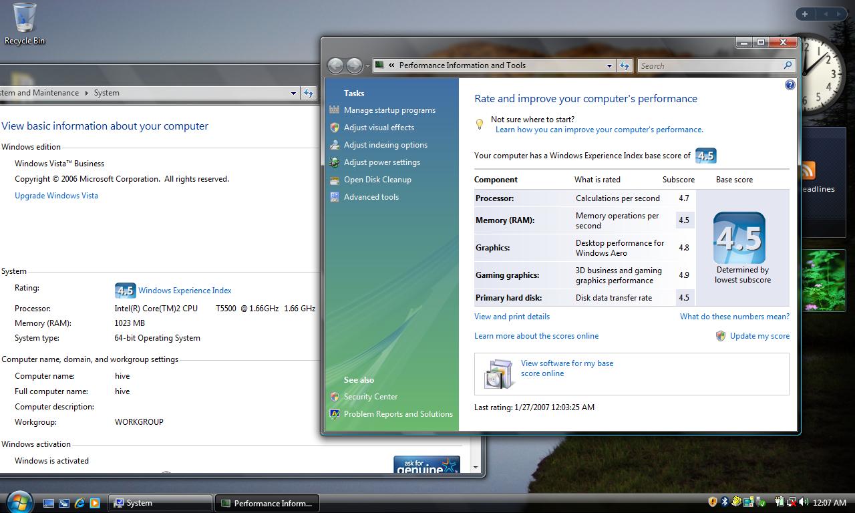Click What do these numbers mean link

(735, 317)
